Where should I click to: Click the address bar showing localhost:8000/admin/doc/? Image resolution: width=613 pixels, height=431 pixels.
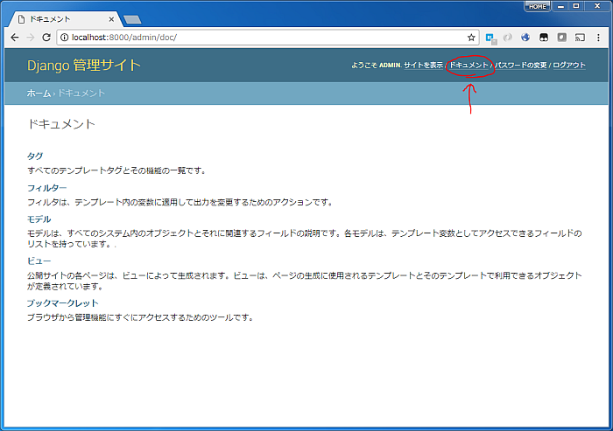(268, 38)
